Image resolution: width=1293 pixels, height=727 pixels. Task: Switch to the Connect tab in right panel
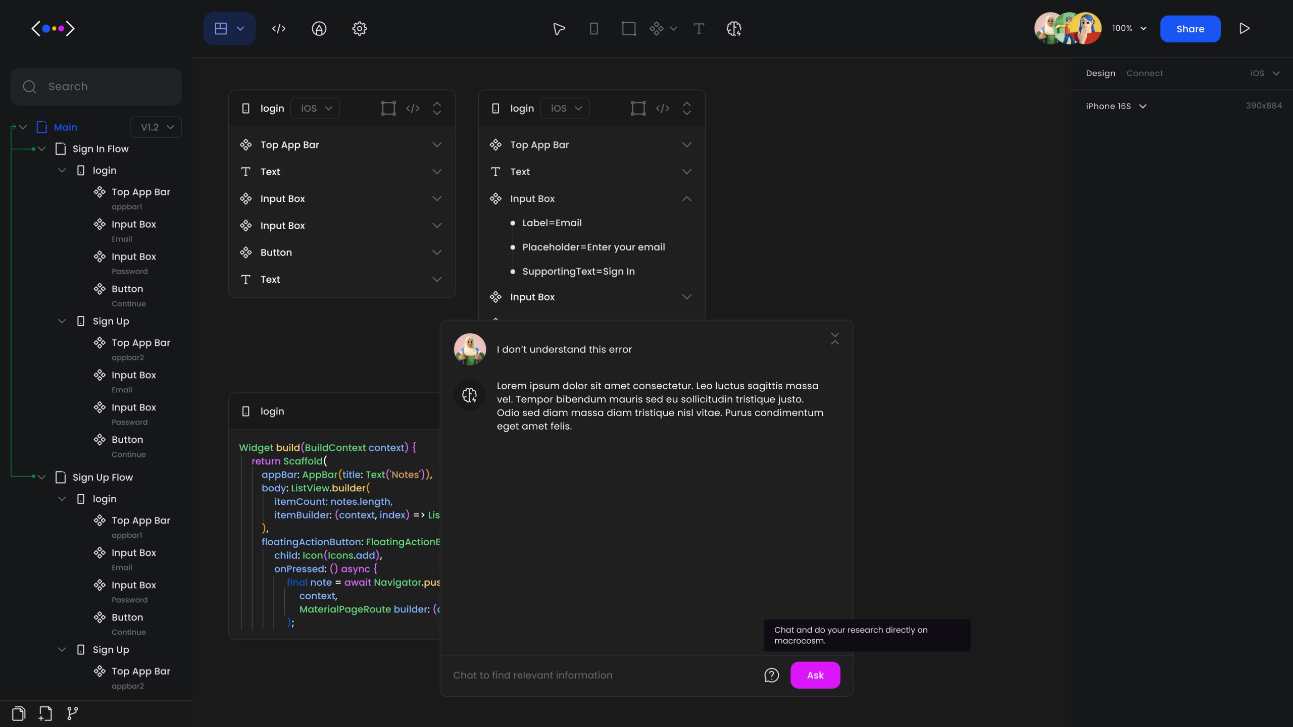tap(1145, 73)
